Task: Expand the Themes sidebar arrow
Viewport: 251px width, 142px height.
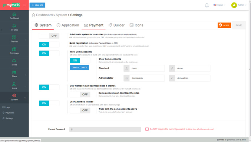Action: pos(25,40)
